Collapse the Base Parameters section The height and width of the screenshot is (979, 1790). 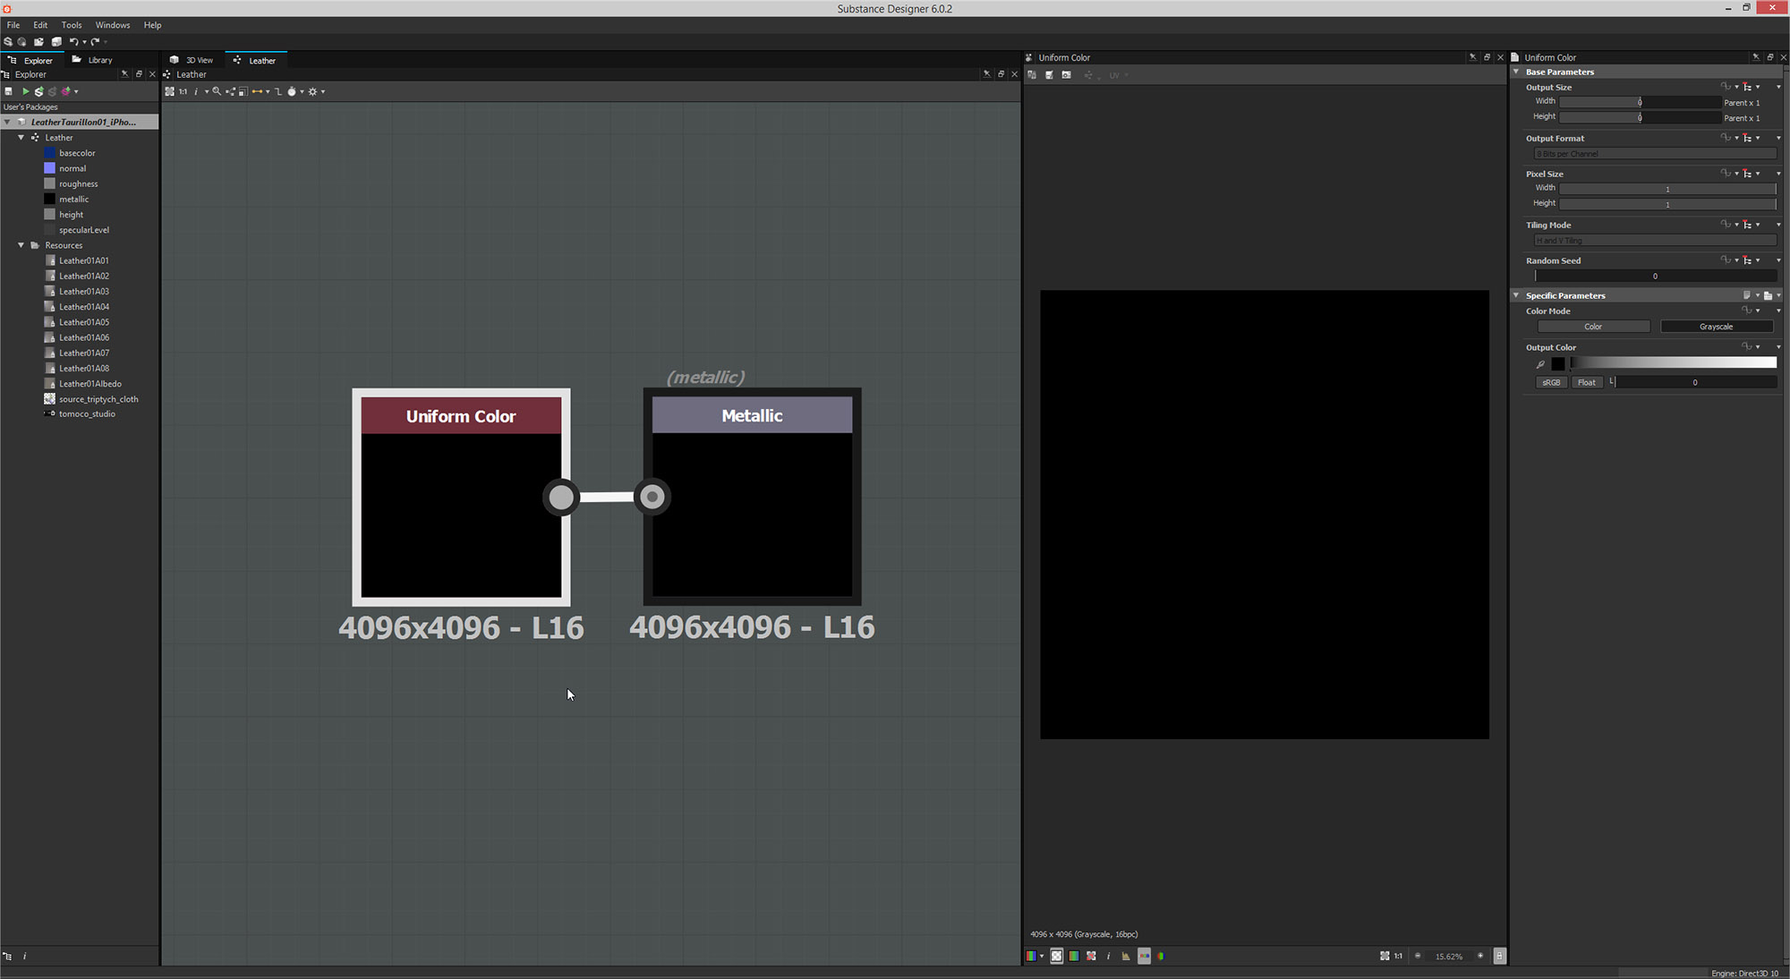point(1516,72)
